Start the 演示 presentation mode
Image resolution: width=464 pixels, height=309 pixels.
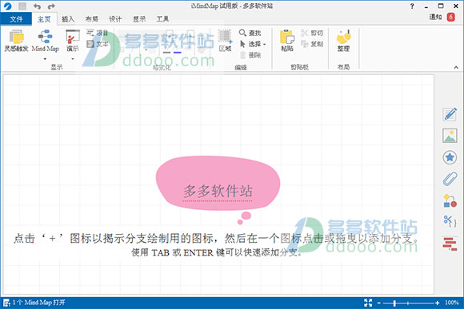tap(73, 41)
